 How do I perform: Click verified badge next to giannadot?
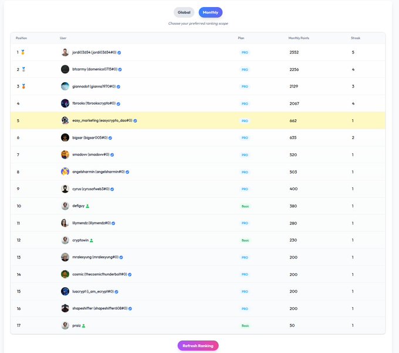coord(119,86)
